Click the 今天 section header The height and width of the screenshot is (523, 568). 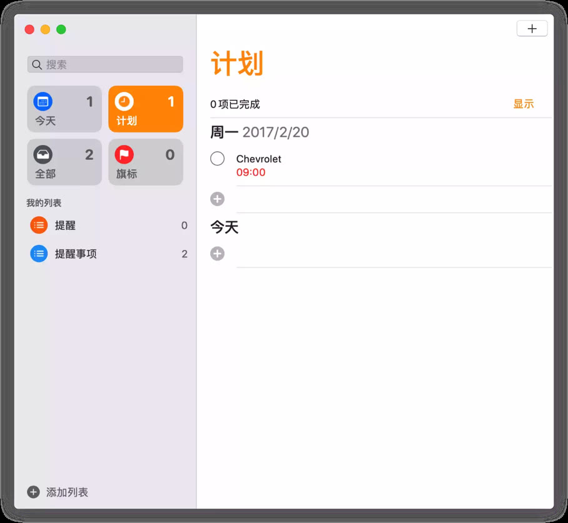pos(225,227)
